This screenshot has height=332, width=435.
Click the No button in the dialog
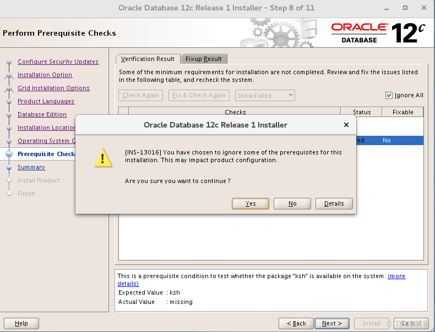292,203
